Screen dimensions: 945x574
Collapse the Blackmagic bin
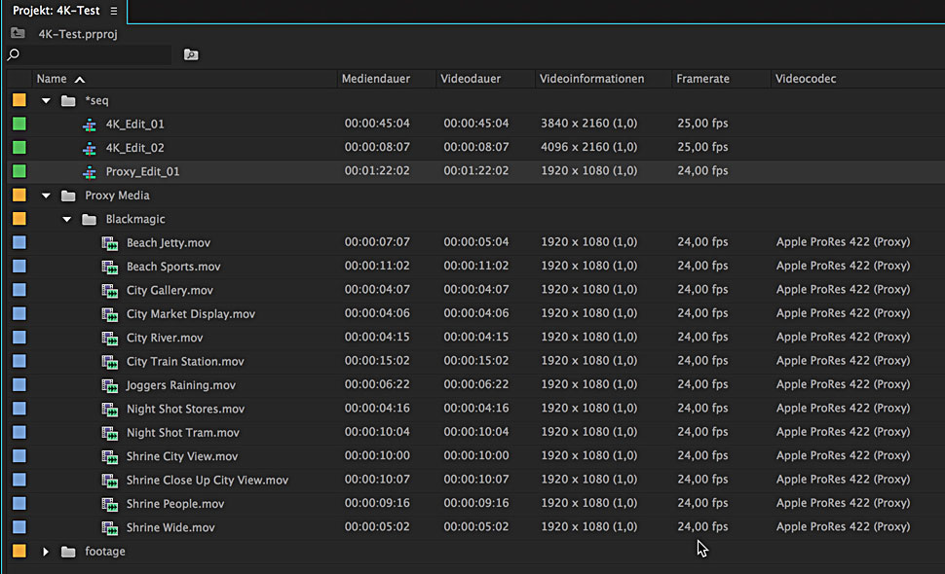[67, 219]
